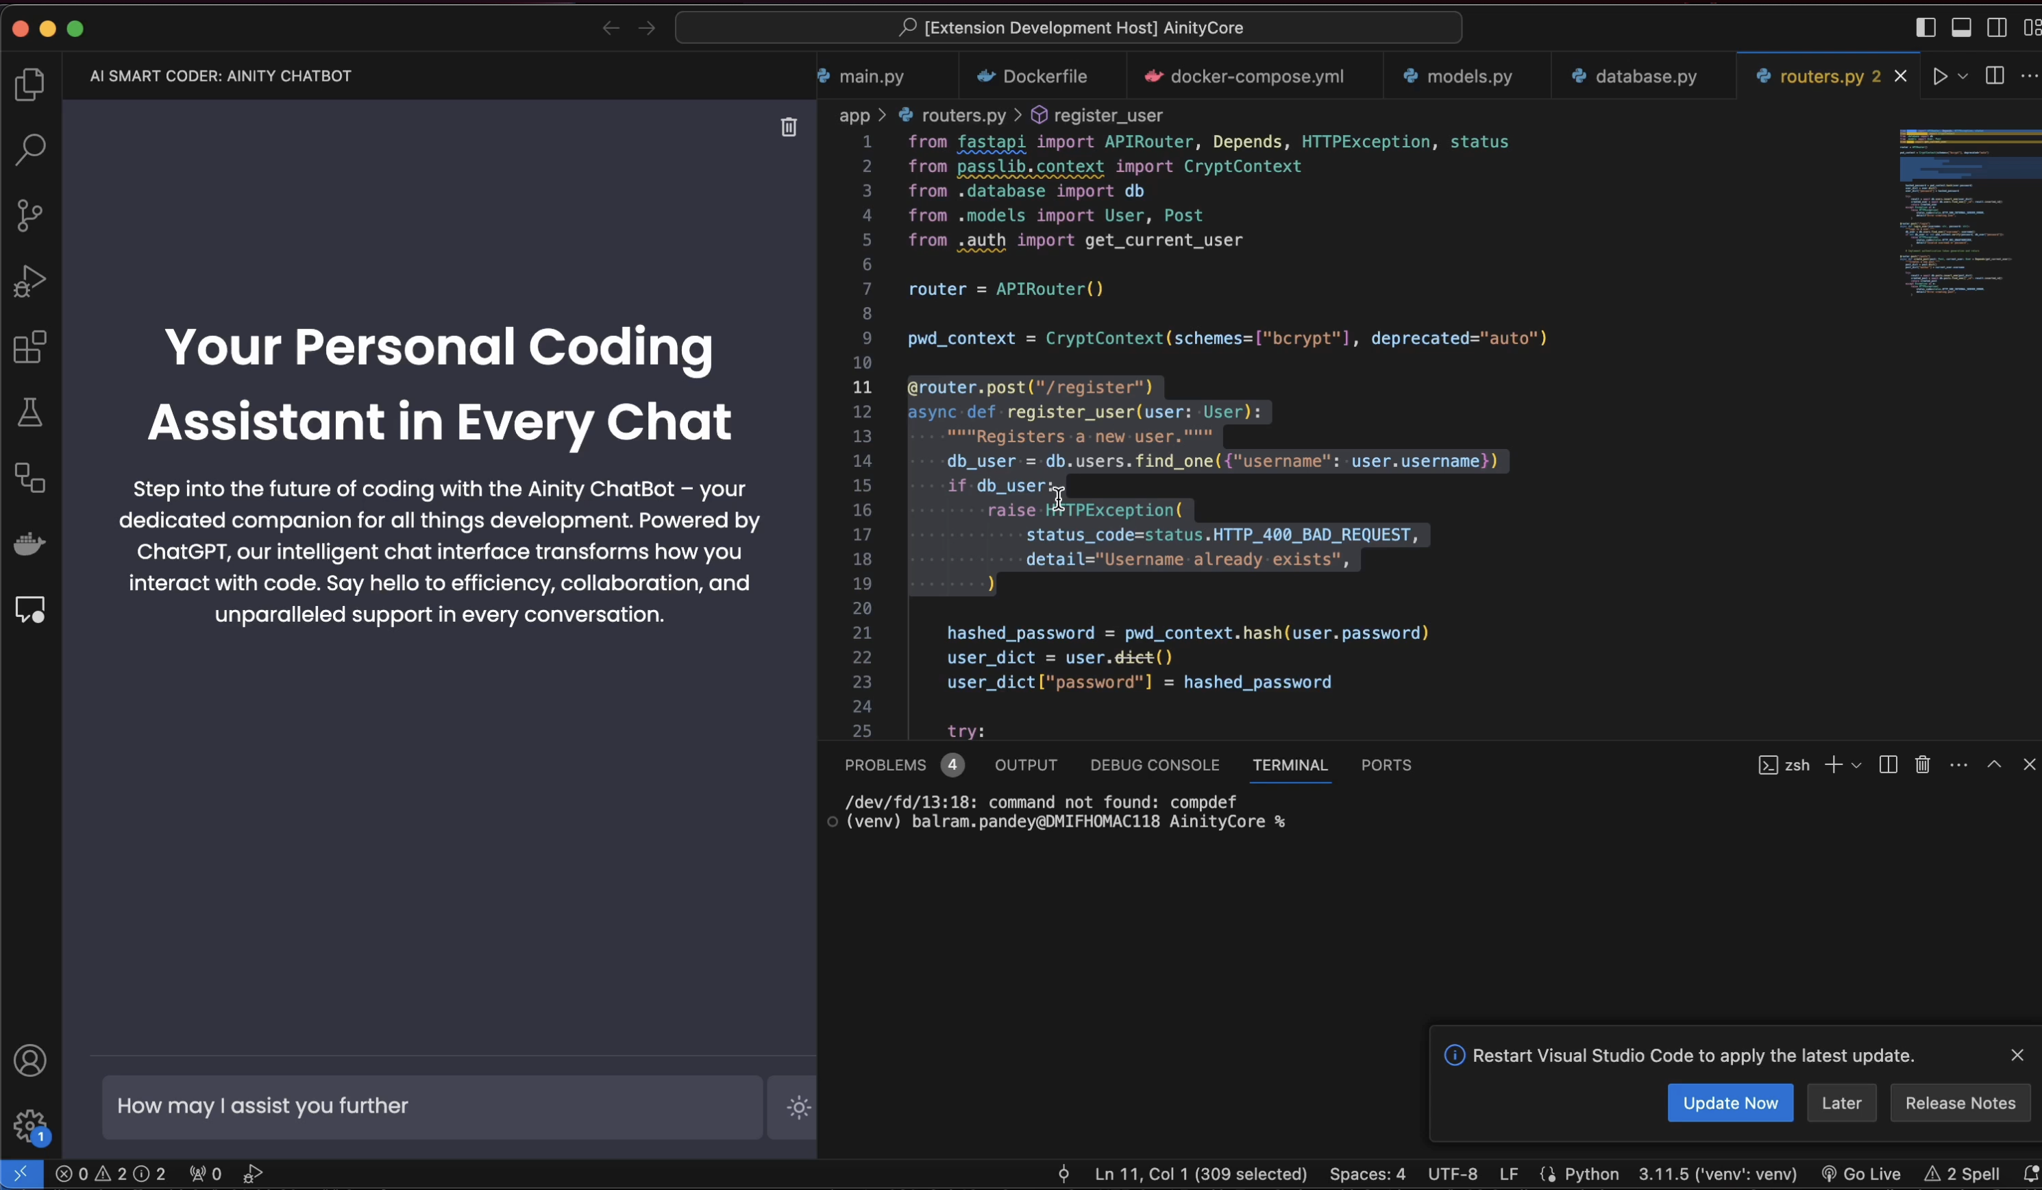The height and width of the screenshot is (1190, 2042).
Task: Open the Accounts icon
Action: click(x=30, y=1060)
